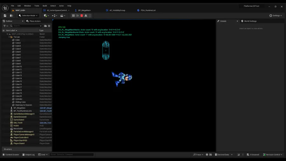Advance a single frame
Image resolution: width=286 pixels, height=161 pixels.
(x=78, y=16)
